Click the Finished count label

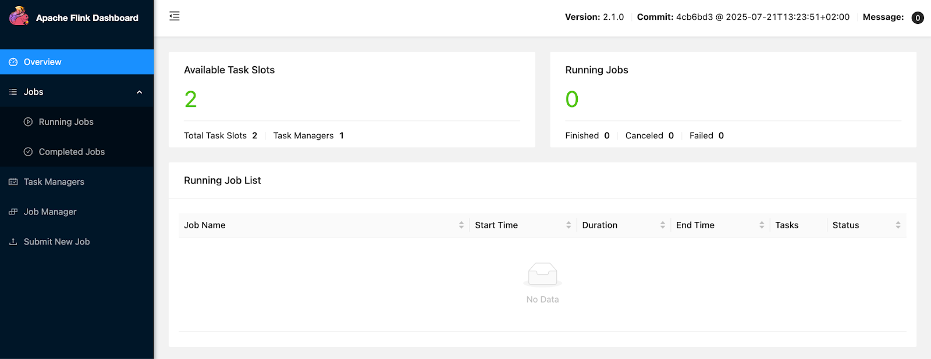pos(582,135)
